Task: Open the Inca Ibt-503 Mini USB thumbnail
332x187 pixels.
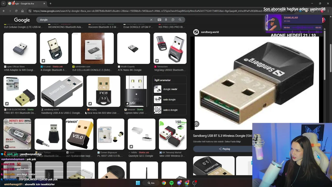Action: [x=103, y=91]
